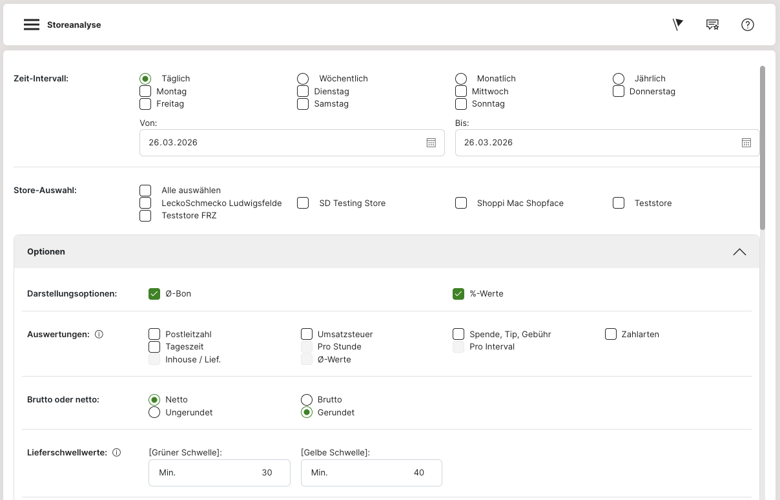The width and height of the screenshot is (780, 500).
Task: Open the feedback chat star icon
Action: [712, 25]
